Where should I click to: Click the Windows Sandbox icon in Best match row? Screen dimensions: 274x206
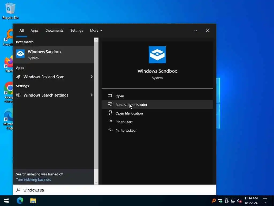(20, 54)
